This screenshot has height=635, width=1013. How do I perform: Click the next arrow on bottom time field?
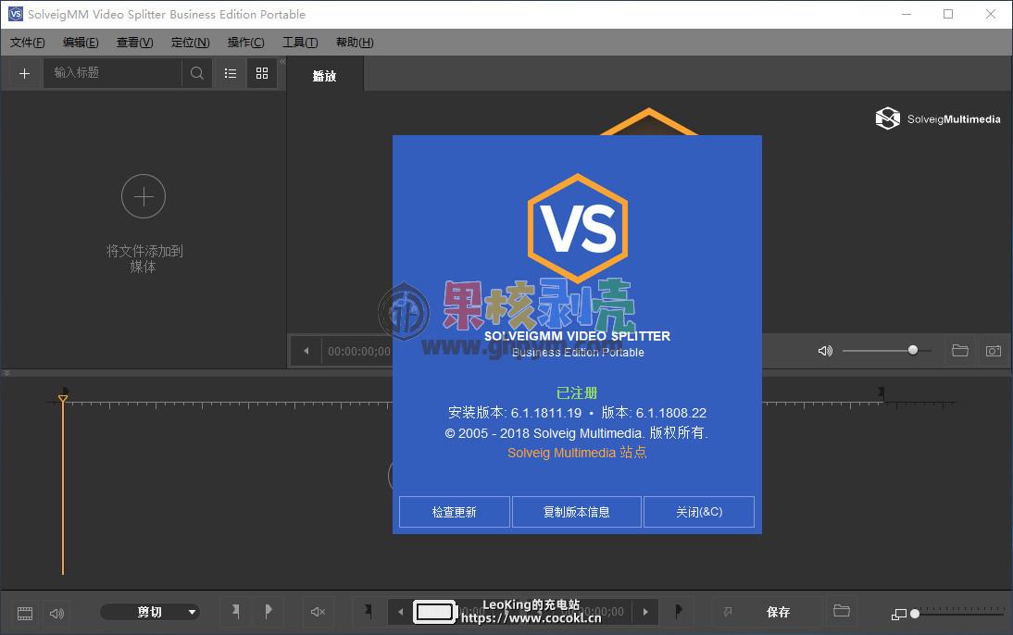(x=645, y=611)
